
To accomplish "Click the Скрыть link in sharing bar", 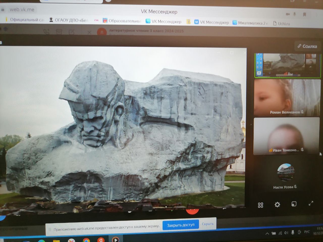I will (208, 224).
